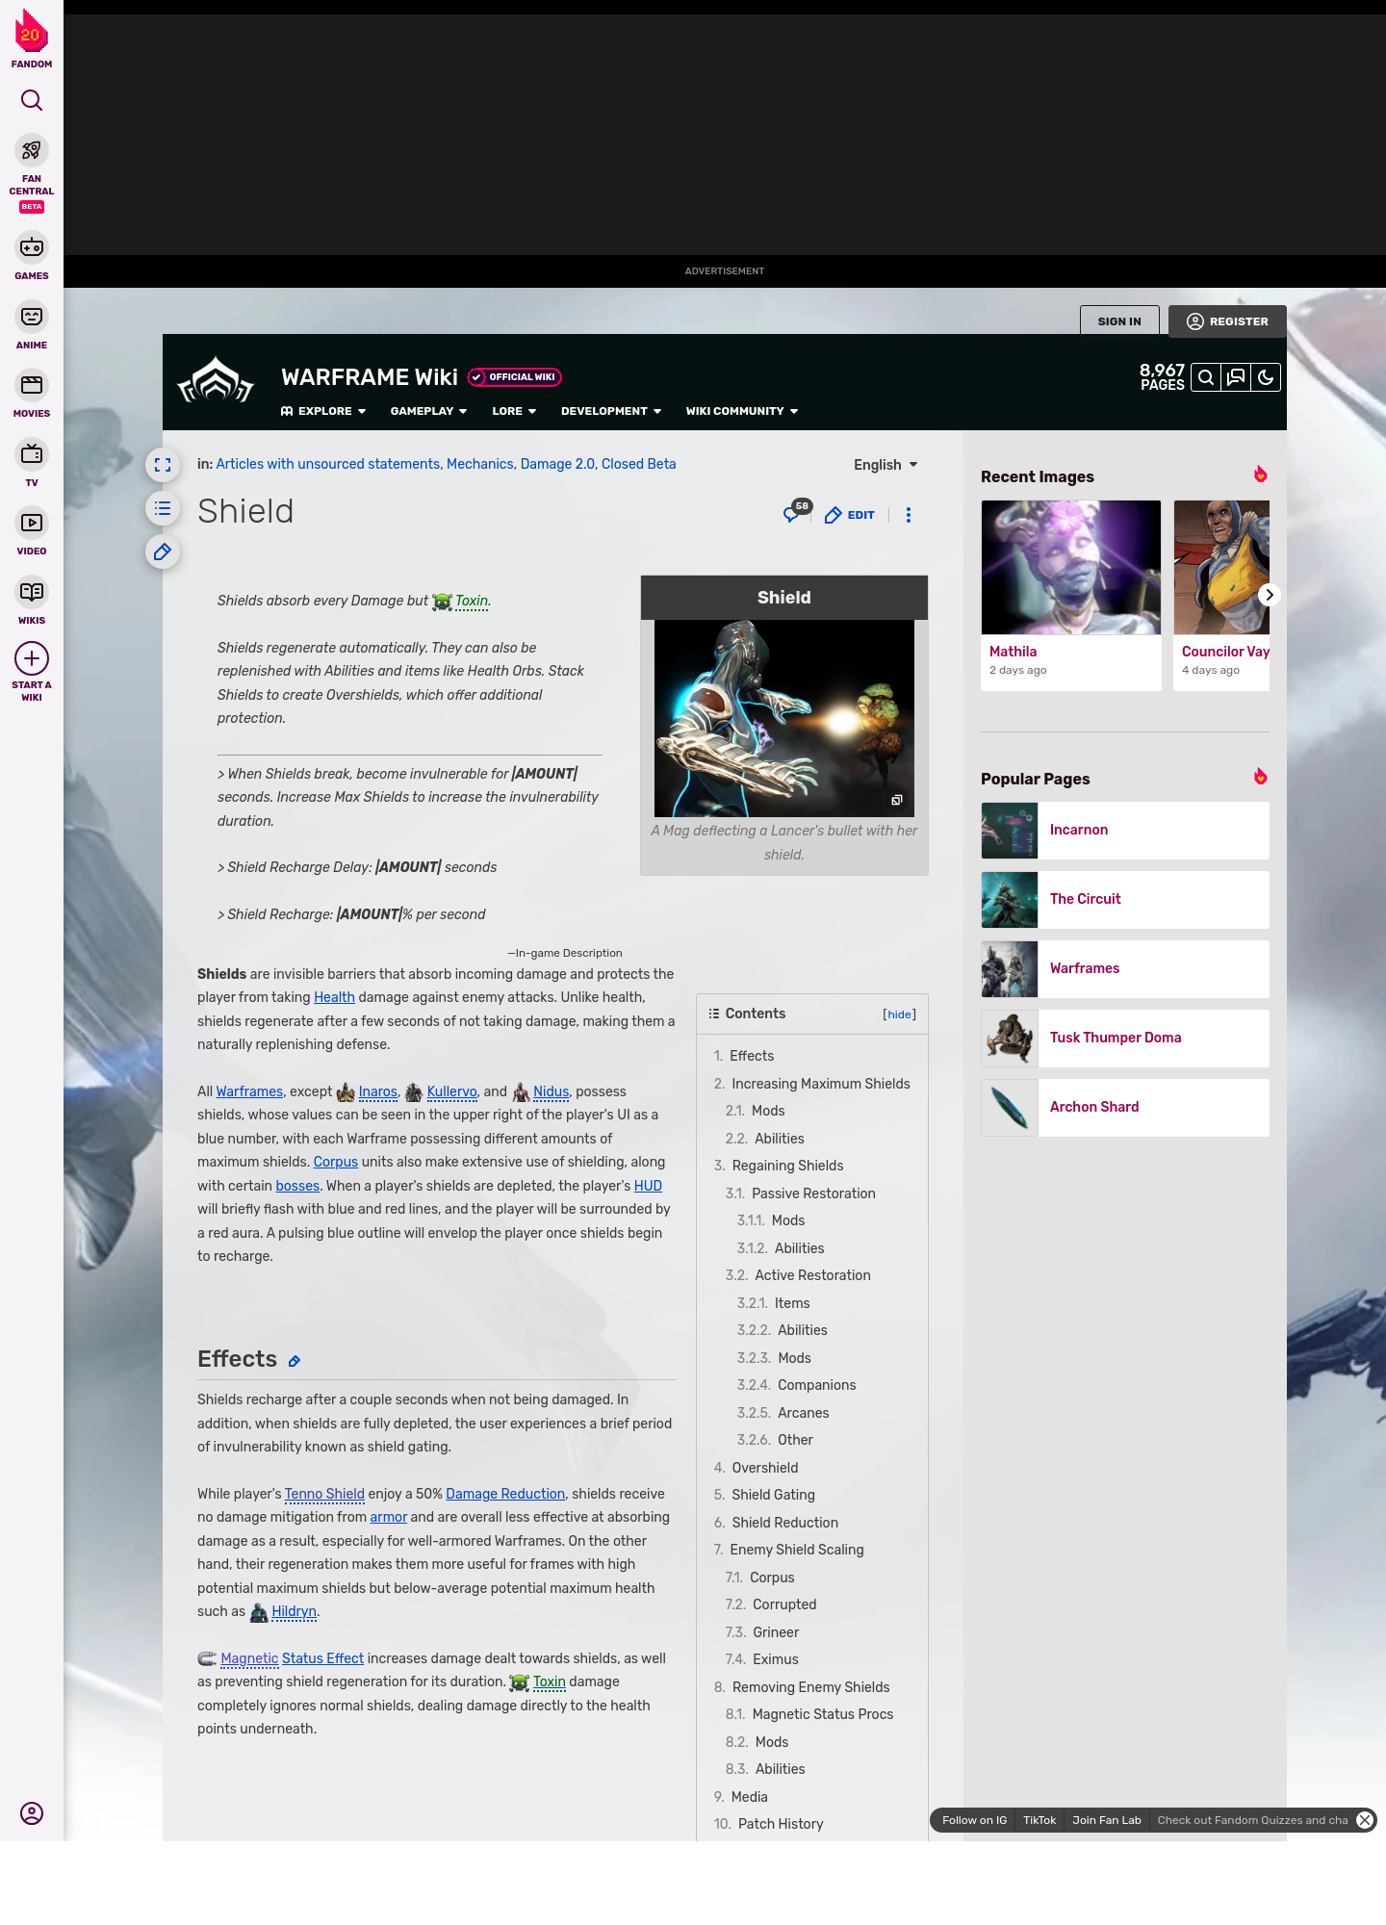Screen dimensions: 1386x1925
Task: Click the Sign In button
Action: tap(1118, 321)
